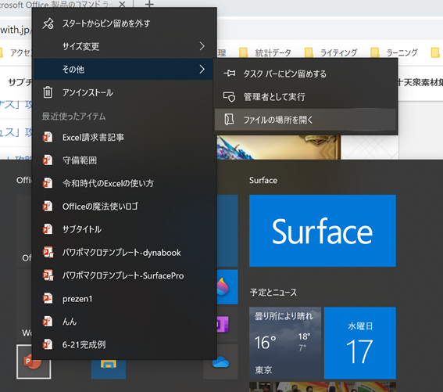This screenshot has width=443, height=392.
Task: Click the trash can icon for アンインストール
Action: click(48, 92)
